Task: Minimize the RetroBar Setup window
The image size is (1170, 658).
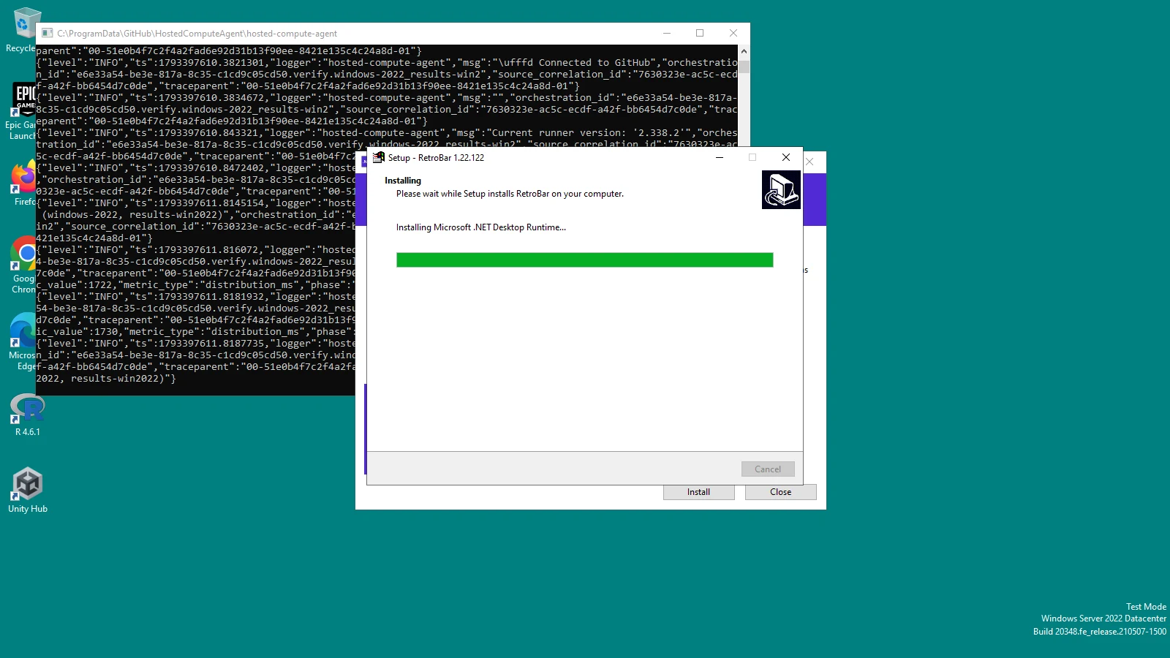Action: (x=720, y=157)
